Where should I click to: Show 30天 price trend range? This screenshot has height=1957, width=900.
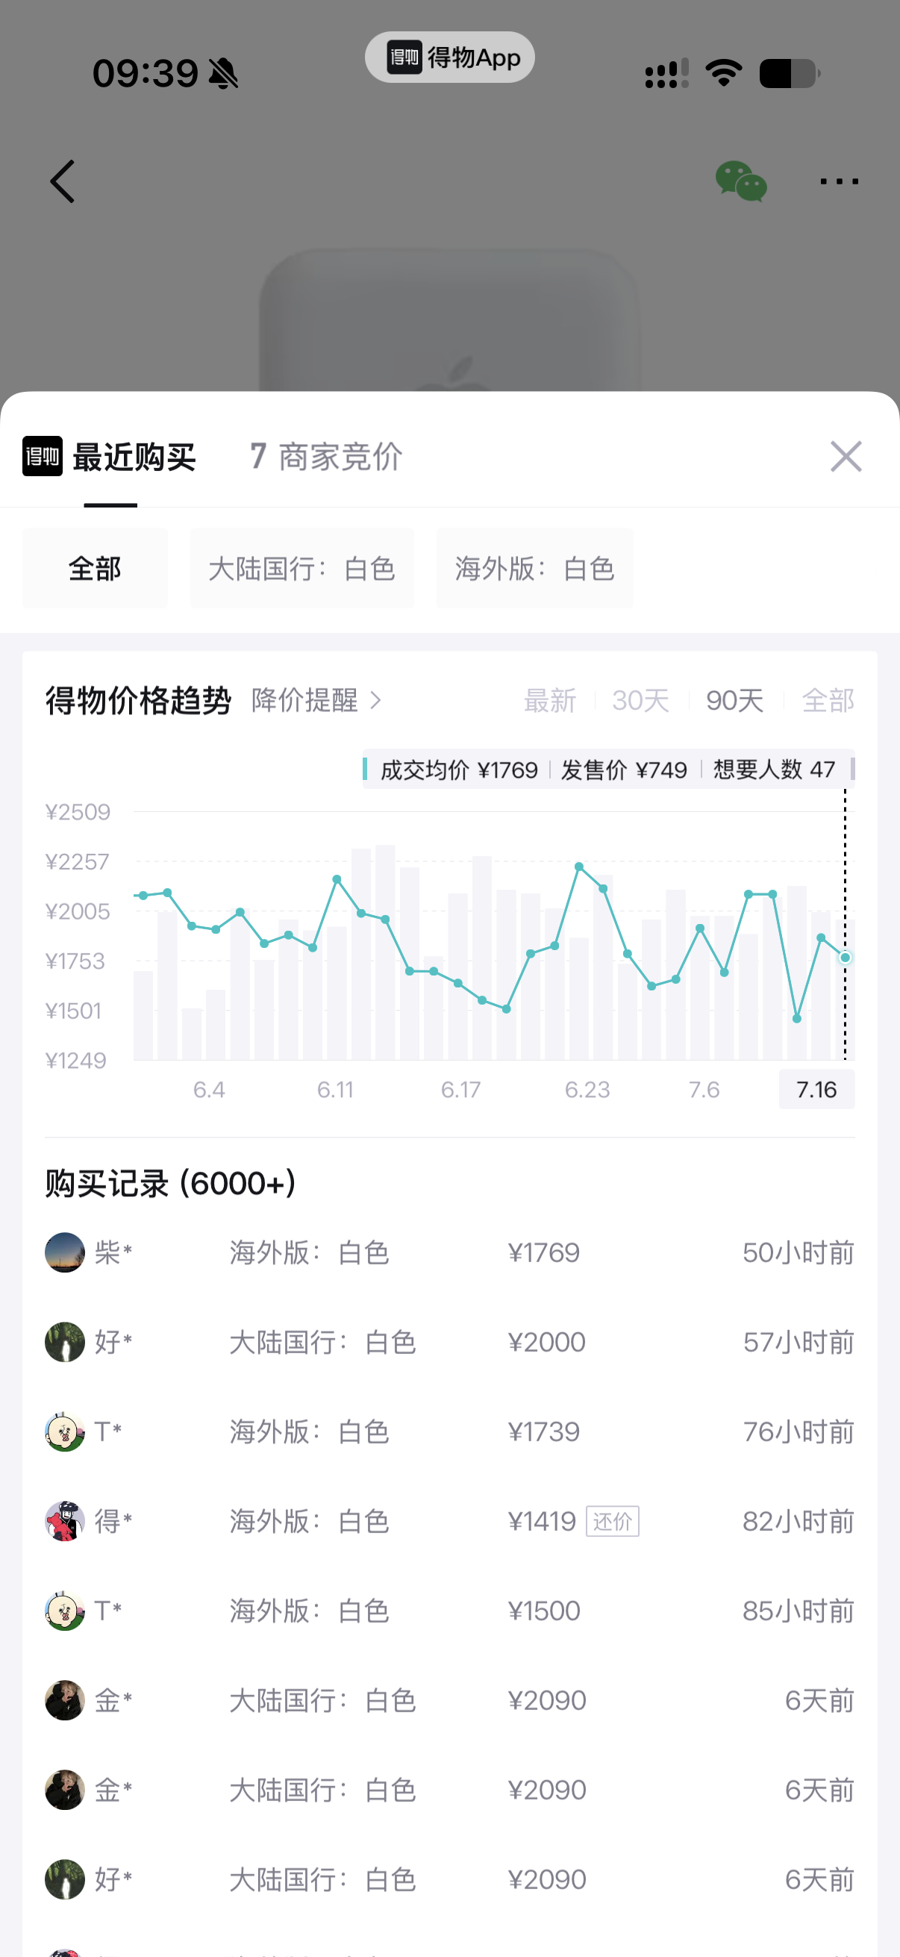[641, 700]
